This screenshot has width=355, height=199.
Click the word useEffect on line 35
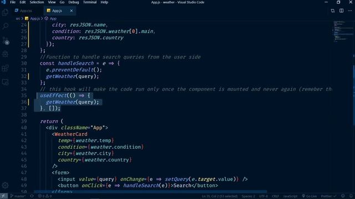coord(53,96)
